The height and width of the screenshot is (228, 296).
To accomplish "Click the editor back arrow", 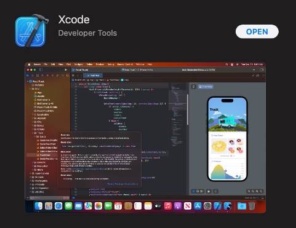I will coord(78,76).
